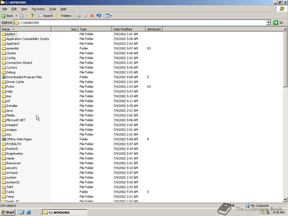The image size is (288, 216).
Task: Go up one folder level
Action: click(32, 16)
